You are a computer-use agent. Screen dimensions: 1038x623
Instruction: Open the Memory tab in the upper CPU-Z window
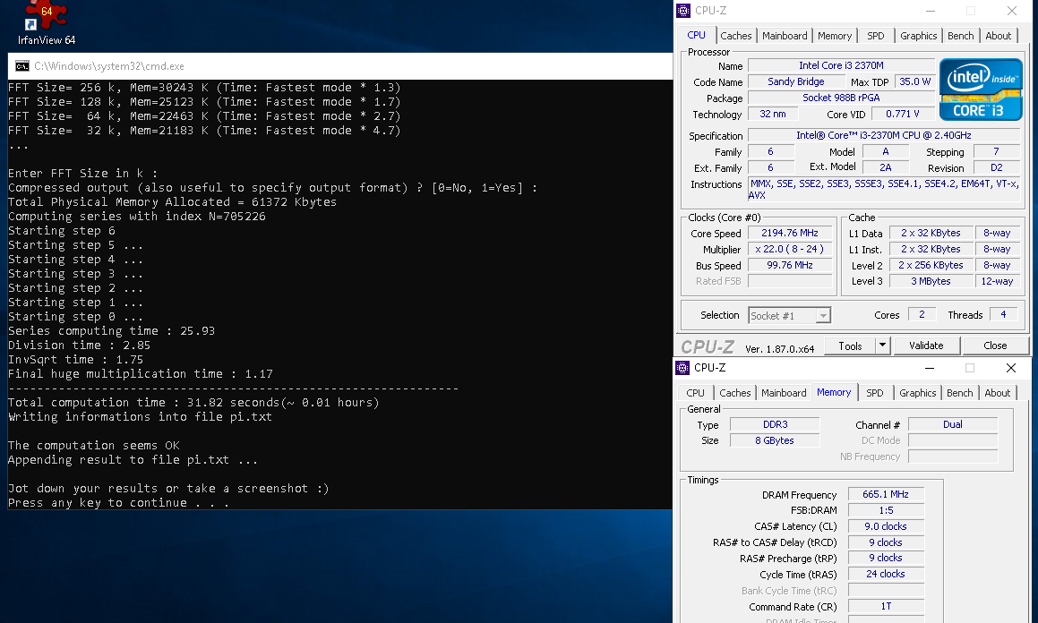(834, 36)
